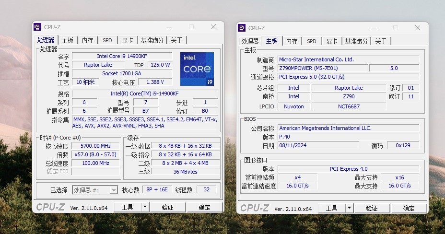Image resolution: width=445 pixels, height=234 pixels.
Task: Open 内存 tab in the right CPU-Z window
Action: [x=292, y=41]
